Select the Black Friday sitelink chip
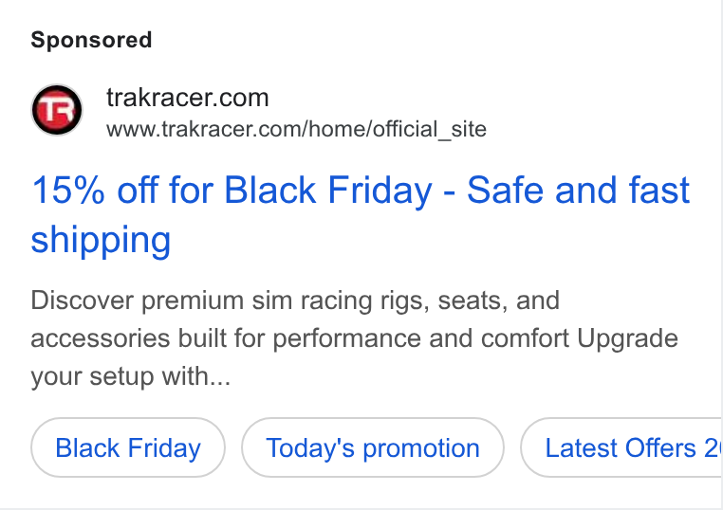Screen dimensions: 723x510 coord(128,447)
